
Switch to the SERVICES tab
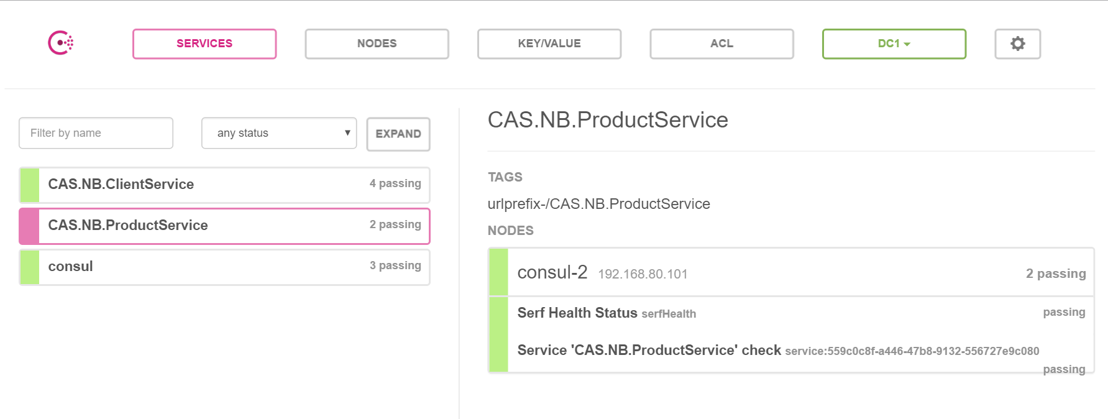pos(204,44)
